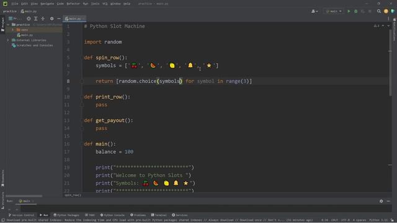Open Project panel gear options
Screen dimensions: 397x223
(x=51, y=19)
